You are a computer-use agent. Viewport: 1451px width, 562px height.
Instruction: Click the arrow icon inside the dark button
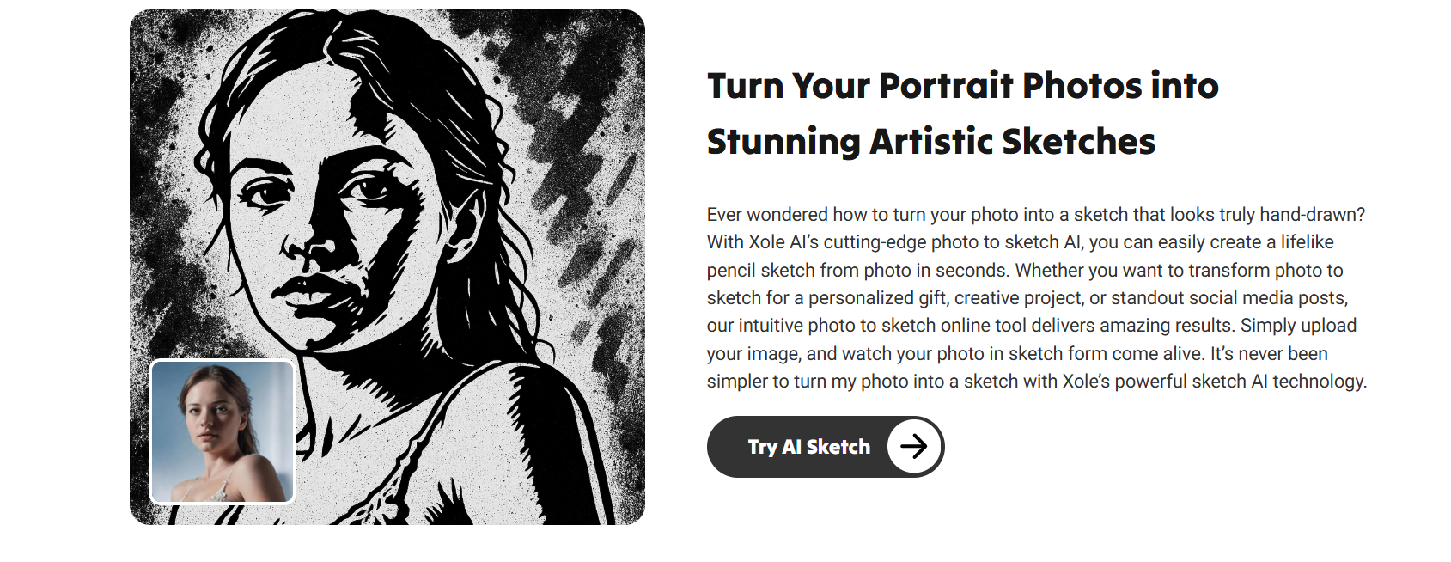tap(913, 446)
